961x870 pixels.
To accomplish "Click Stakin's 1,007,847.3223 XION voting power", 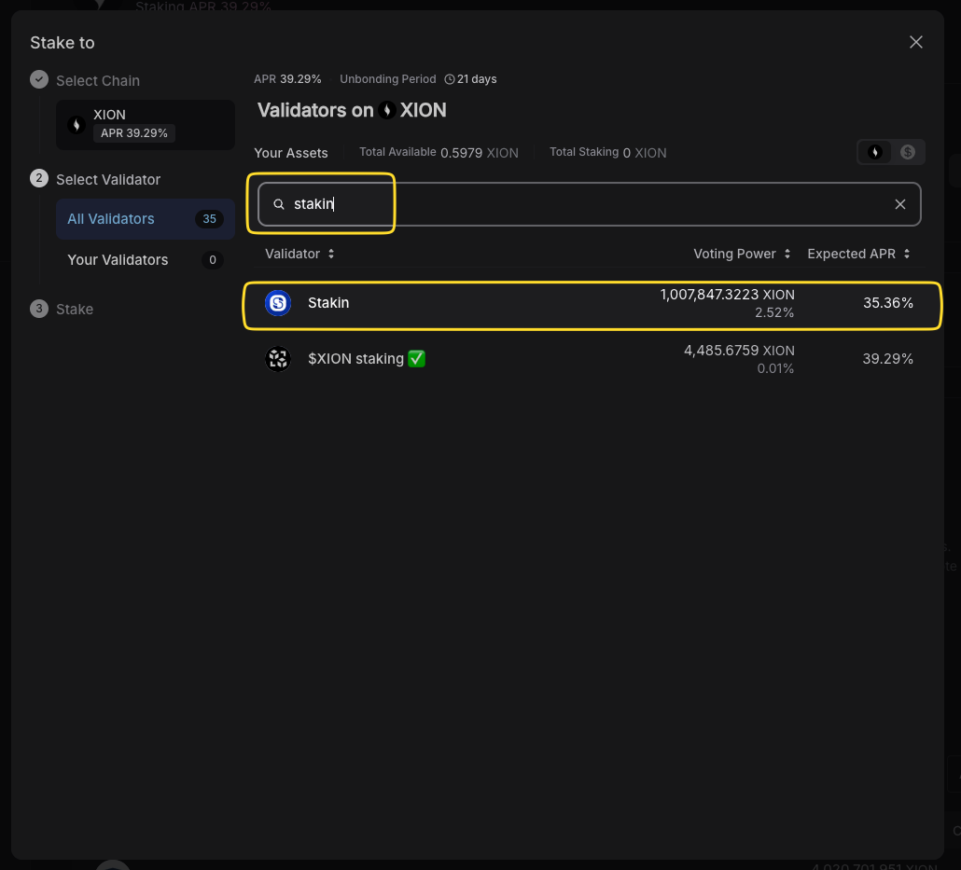I will pos(727,295).
